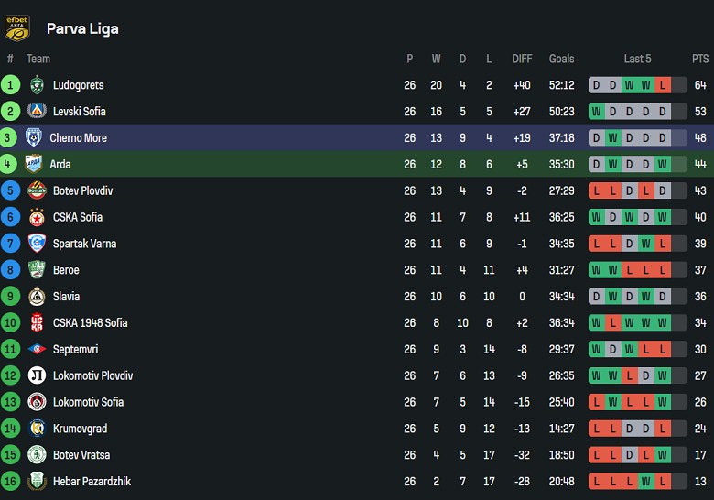Viewport: 714px width, 500px height.
Task: Open the Arda team page link
Action: 60,165
